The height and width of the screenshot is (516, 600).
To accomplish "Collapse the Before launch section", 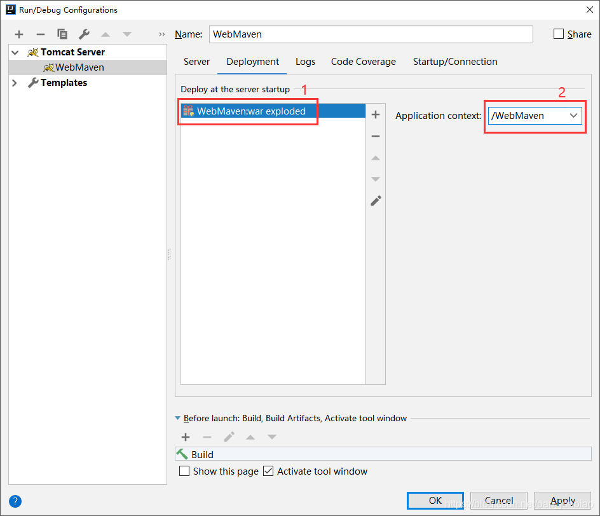I will (x=177, y=418).
